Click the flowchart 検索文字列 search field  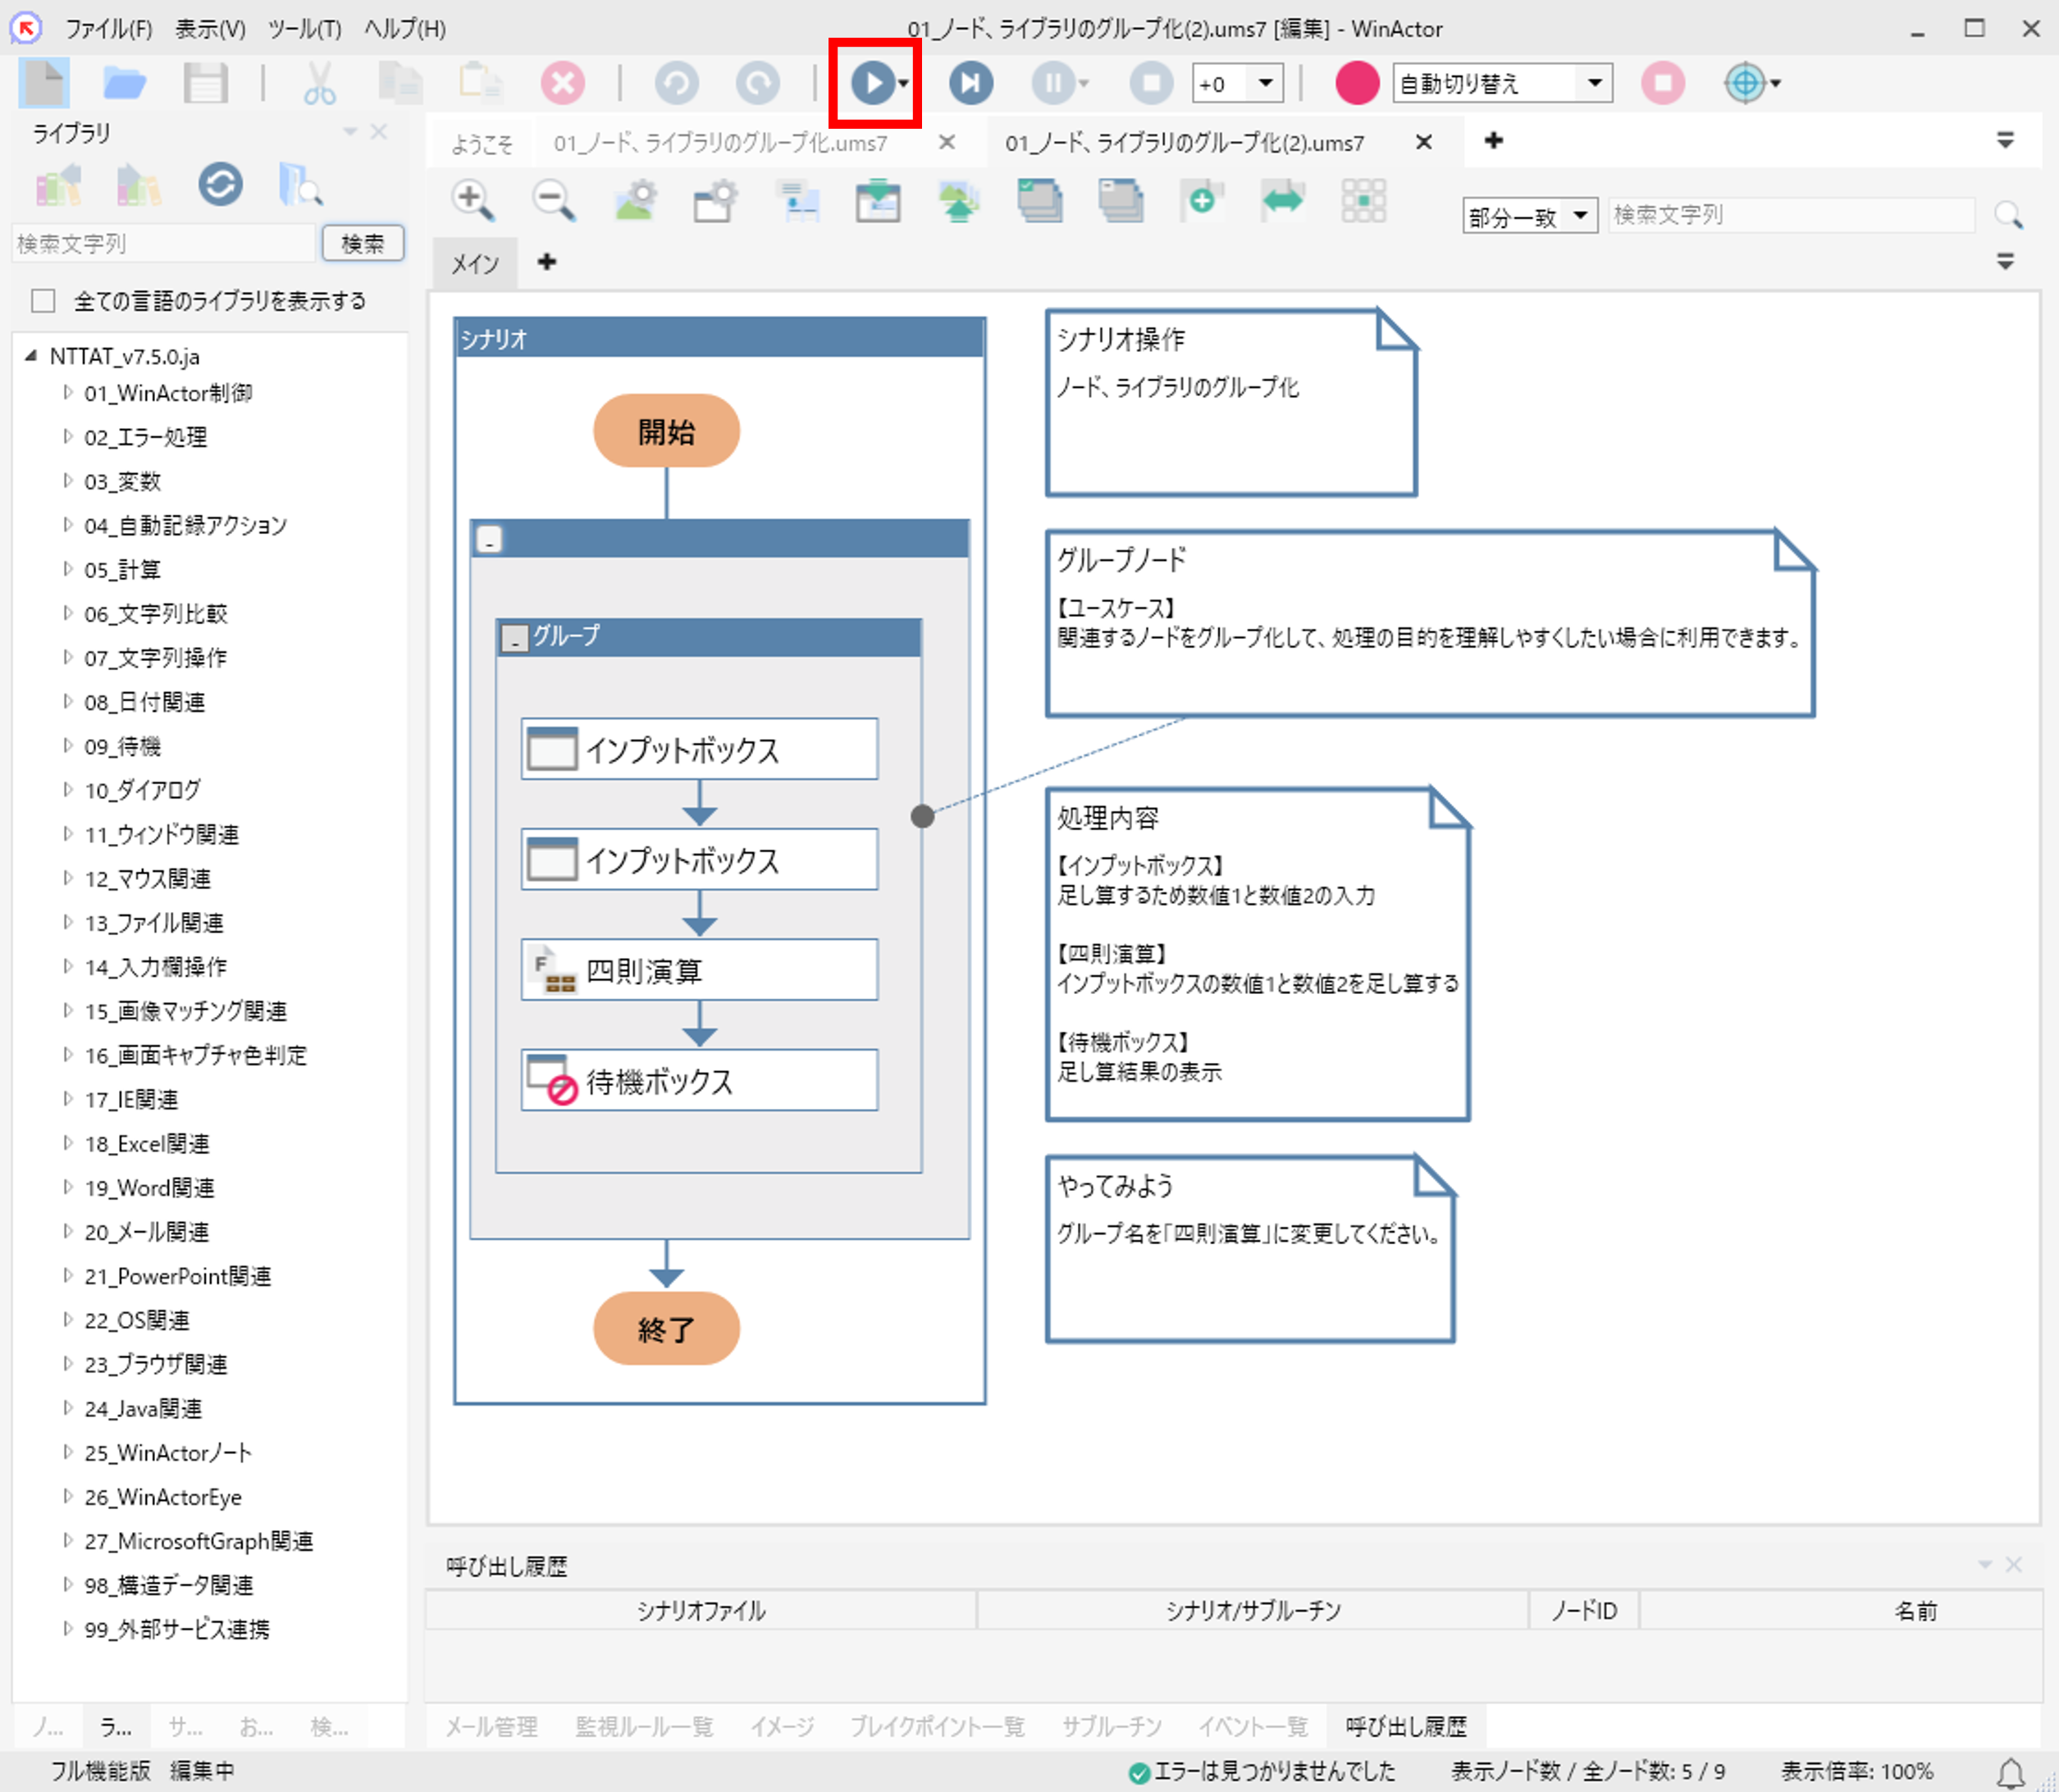1791,214
